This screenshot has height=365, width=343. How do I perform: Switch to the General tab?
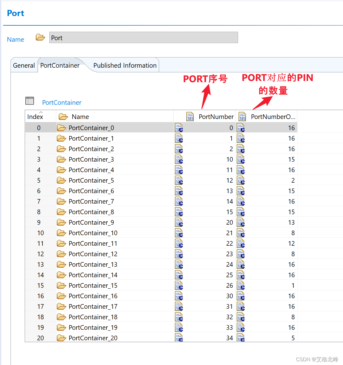click(23, 65)
